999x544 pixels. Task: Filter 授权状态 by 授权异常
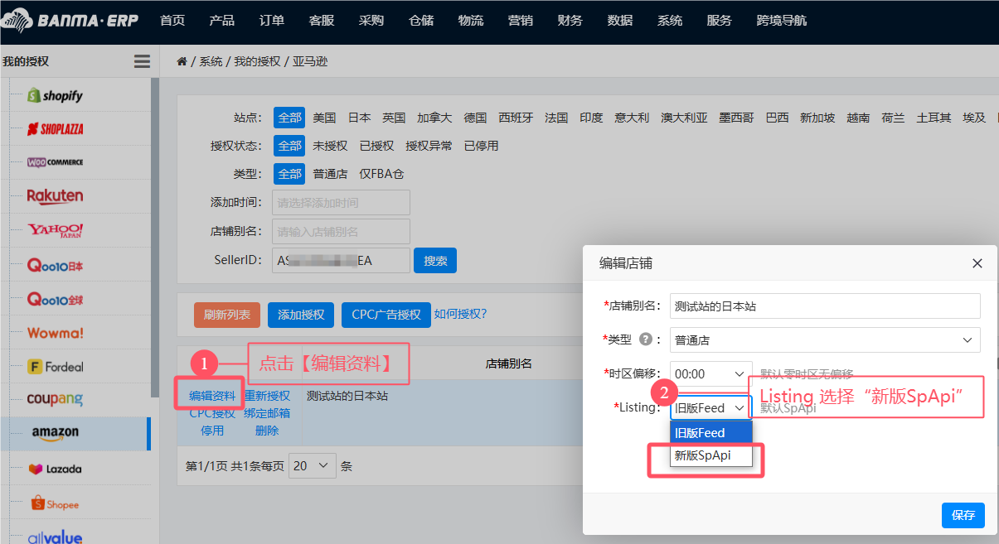[x=429, y=146]
